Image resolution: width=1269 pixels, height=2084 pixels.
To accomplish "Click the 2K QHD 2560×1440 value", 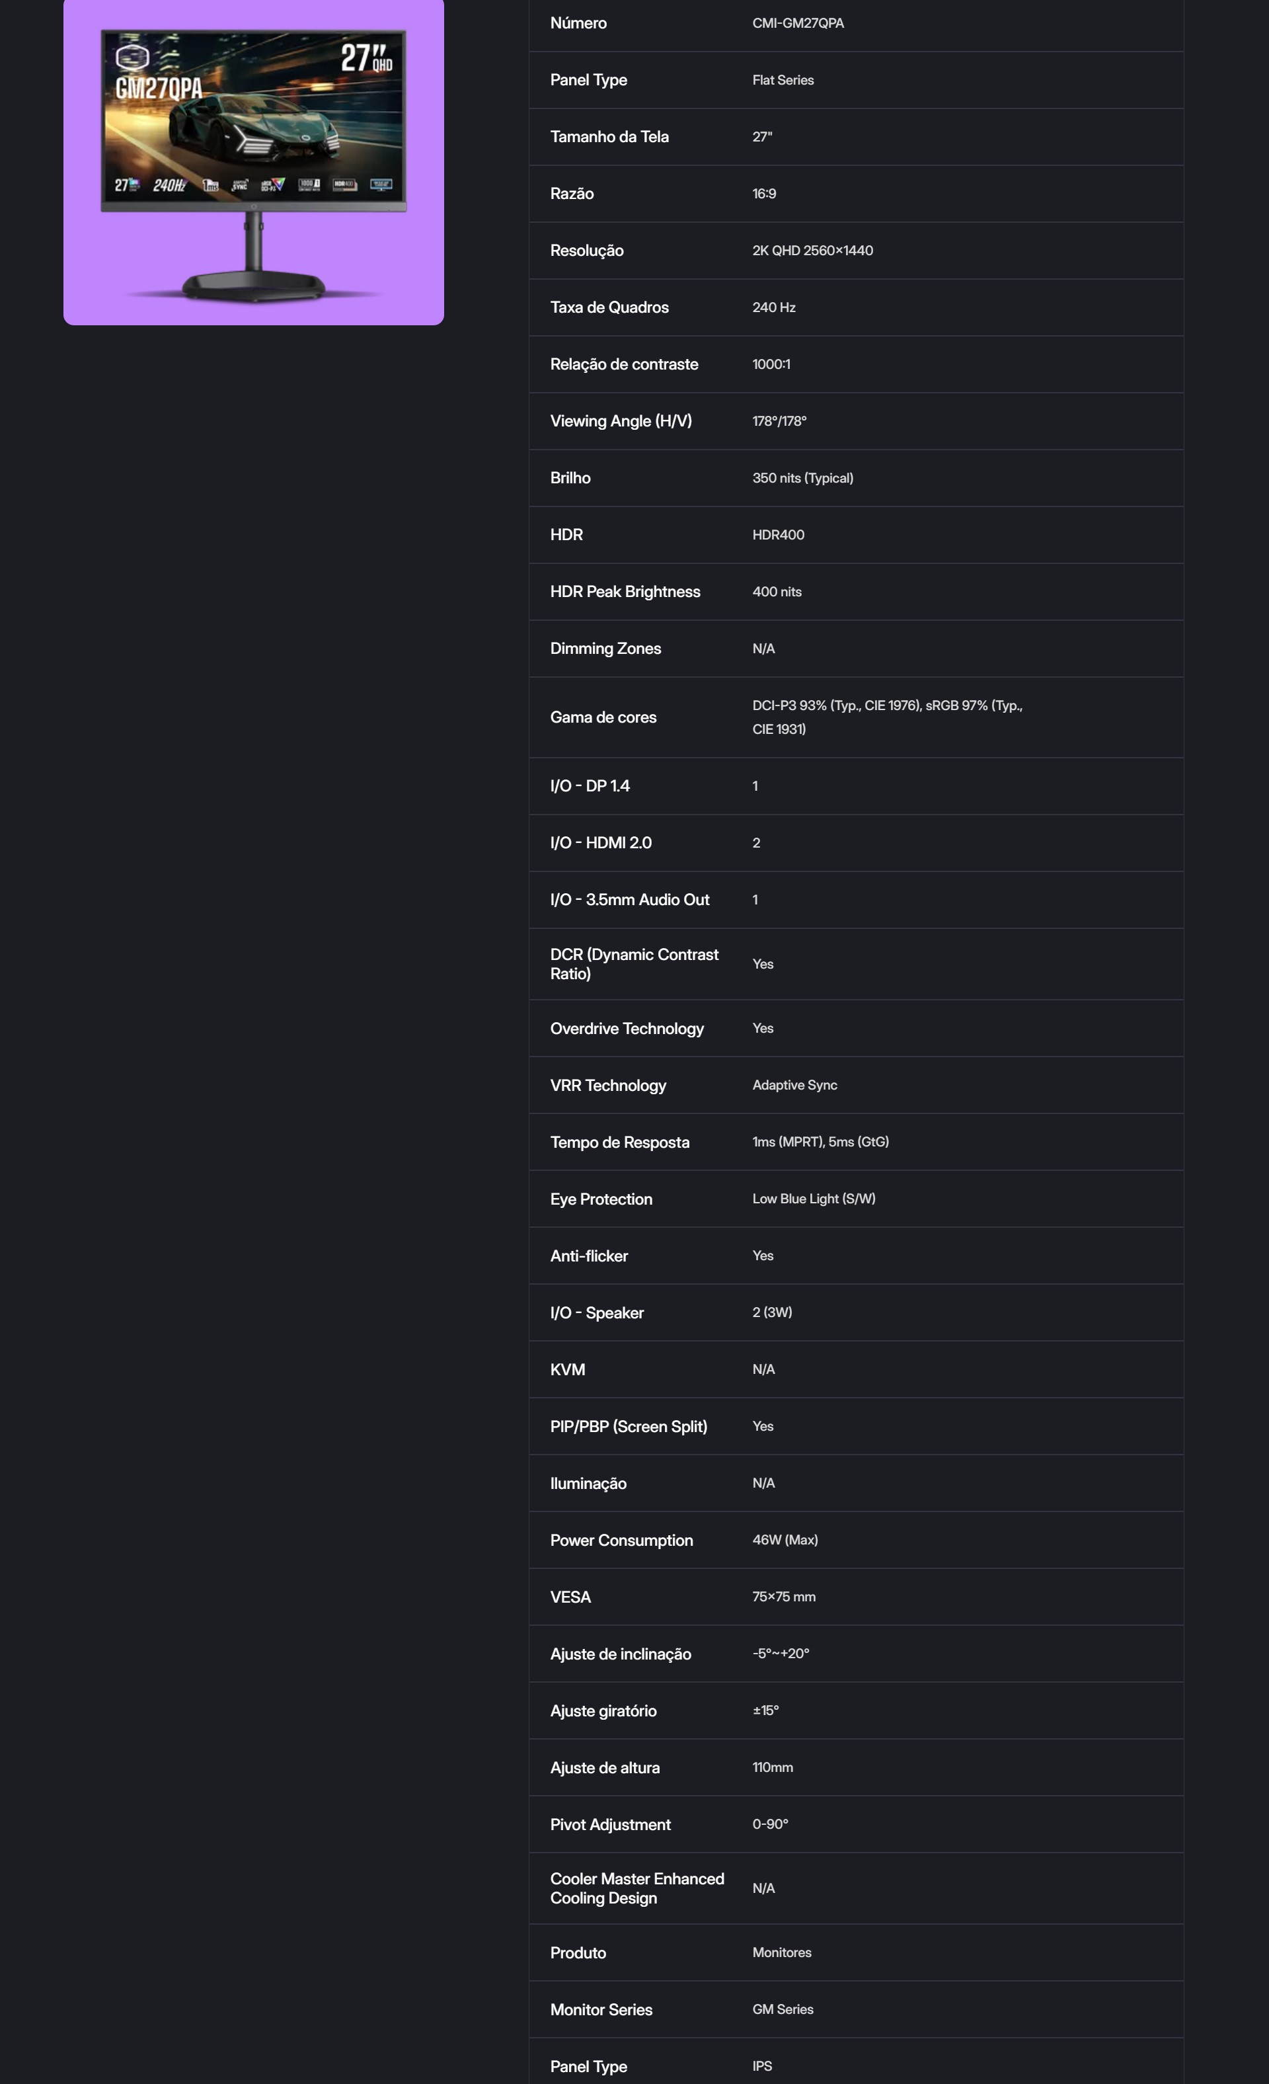I will 812,251.
